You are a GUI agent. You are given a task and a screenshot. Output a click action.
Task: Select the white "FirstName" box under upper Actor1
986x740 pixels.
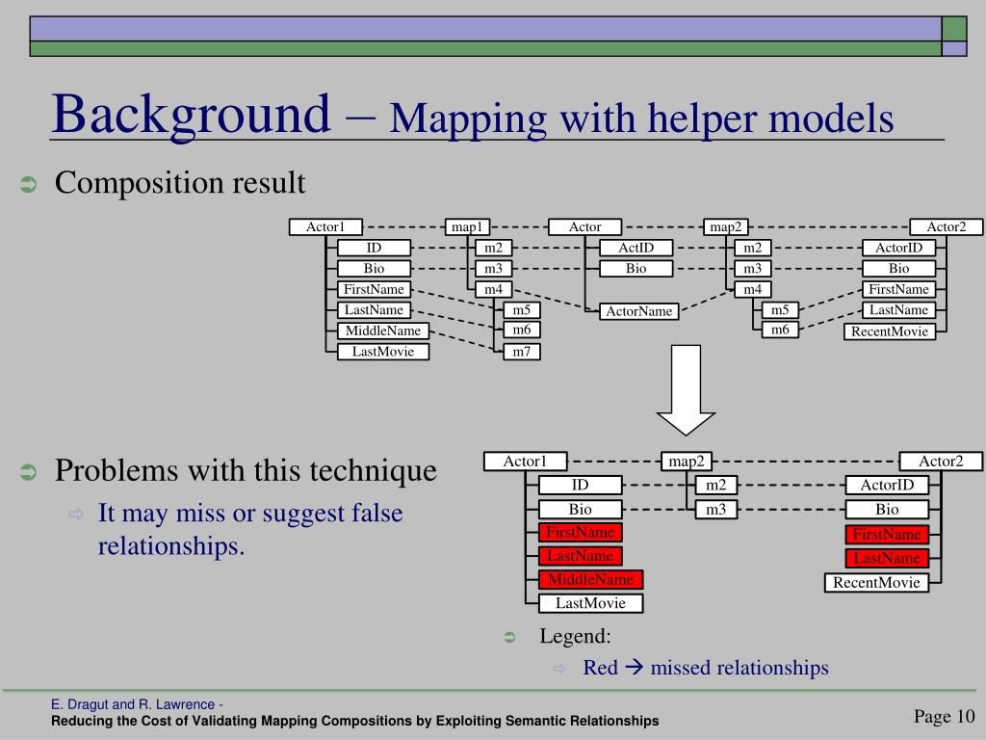click(375, 289)
